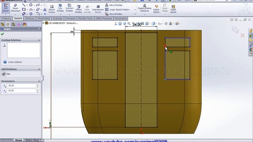This screenshot has height=142, width=253.
Task: Open the PropertyManager tab icon
Action: [x=8, y=24]
